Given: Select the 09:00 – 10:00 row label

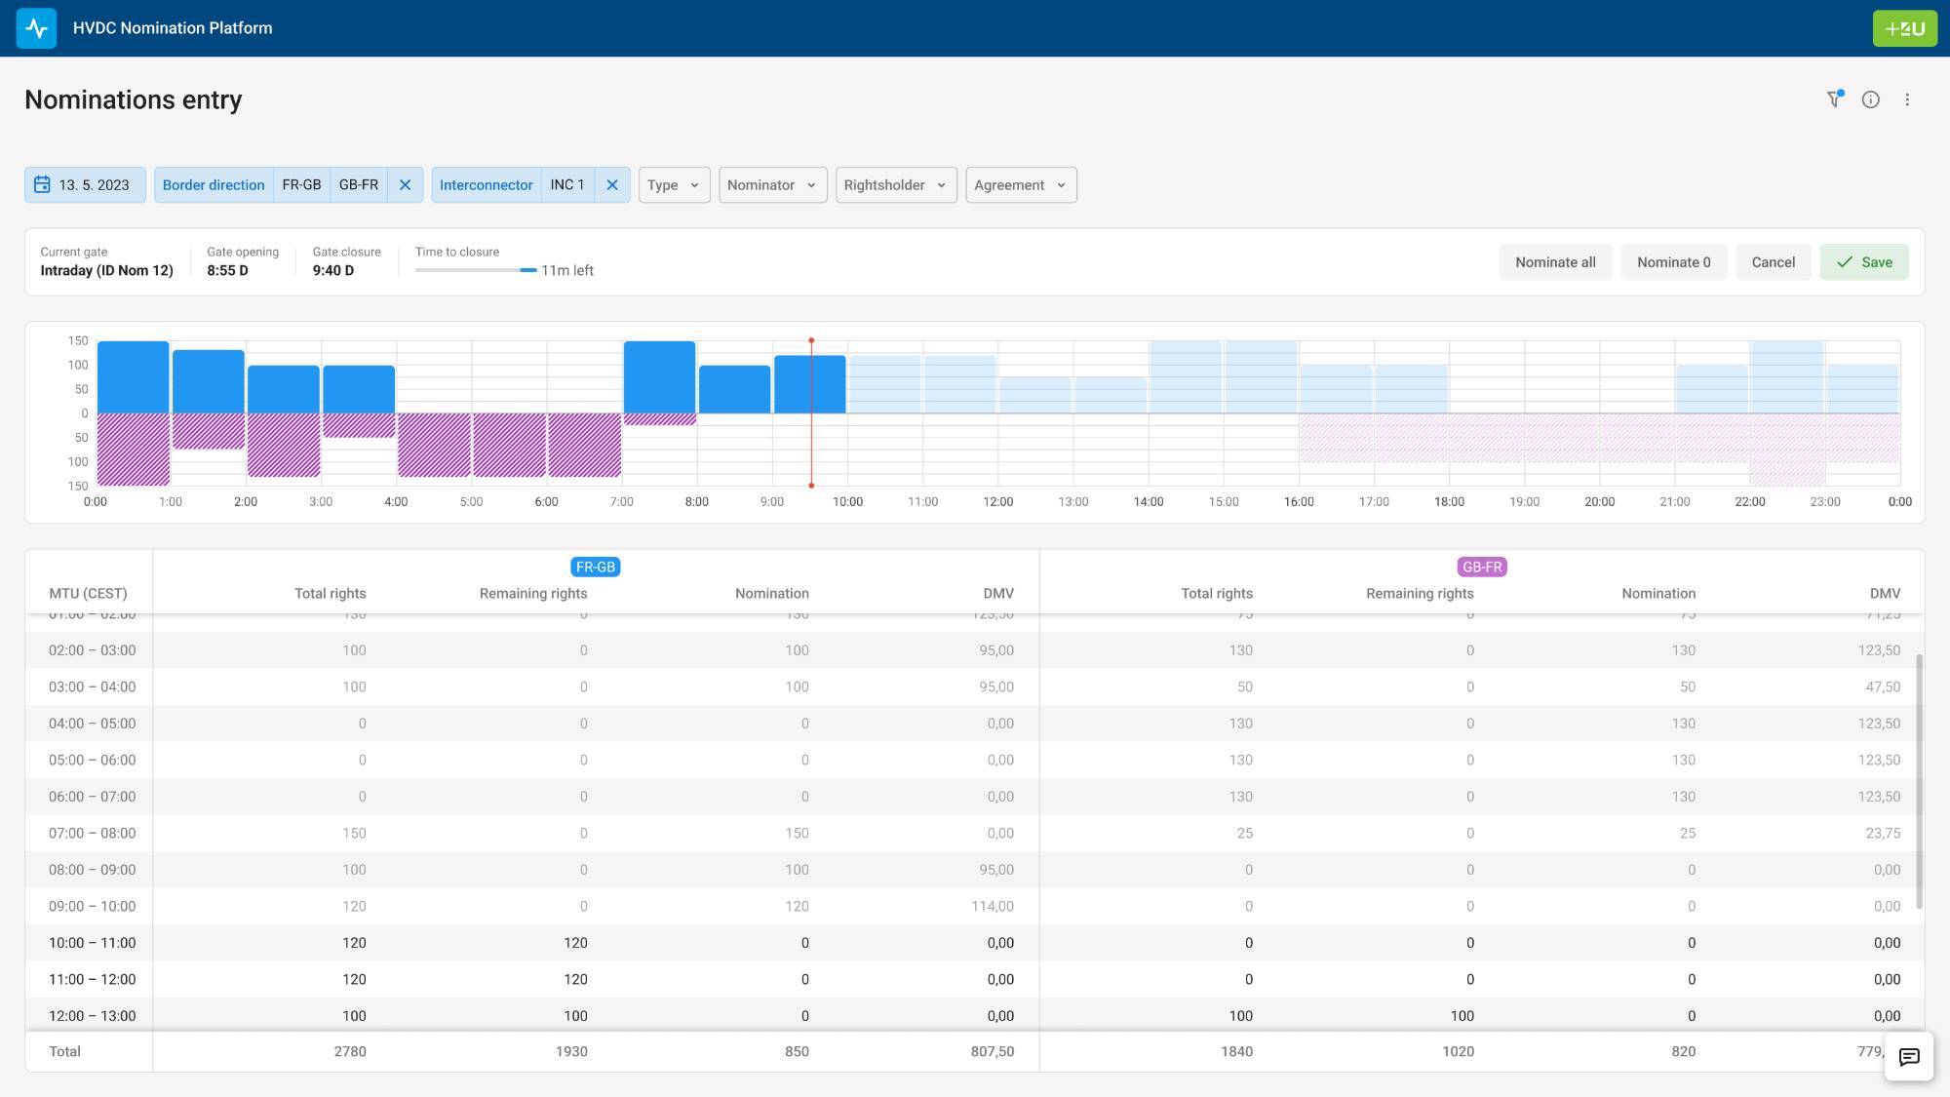Looking at the screenshot, I should click(x=93, y=906).
